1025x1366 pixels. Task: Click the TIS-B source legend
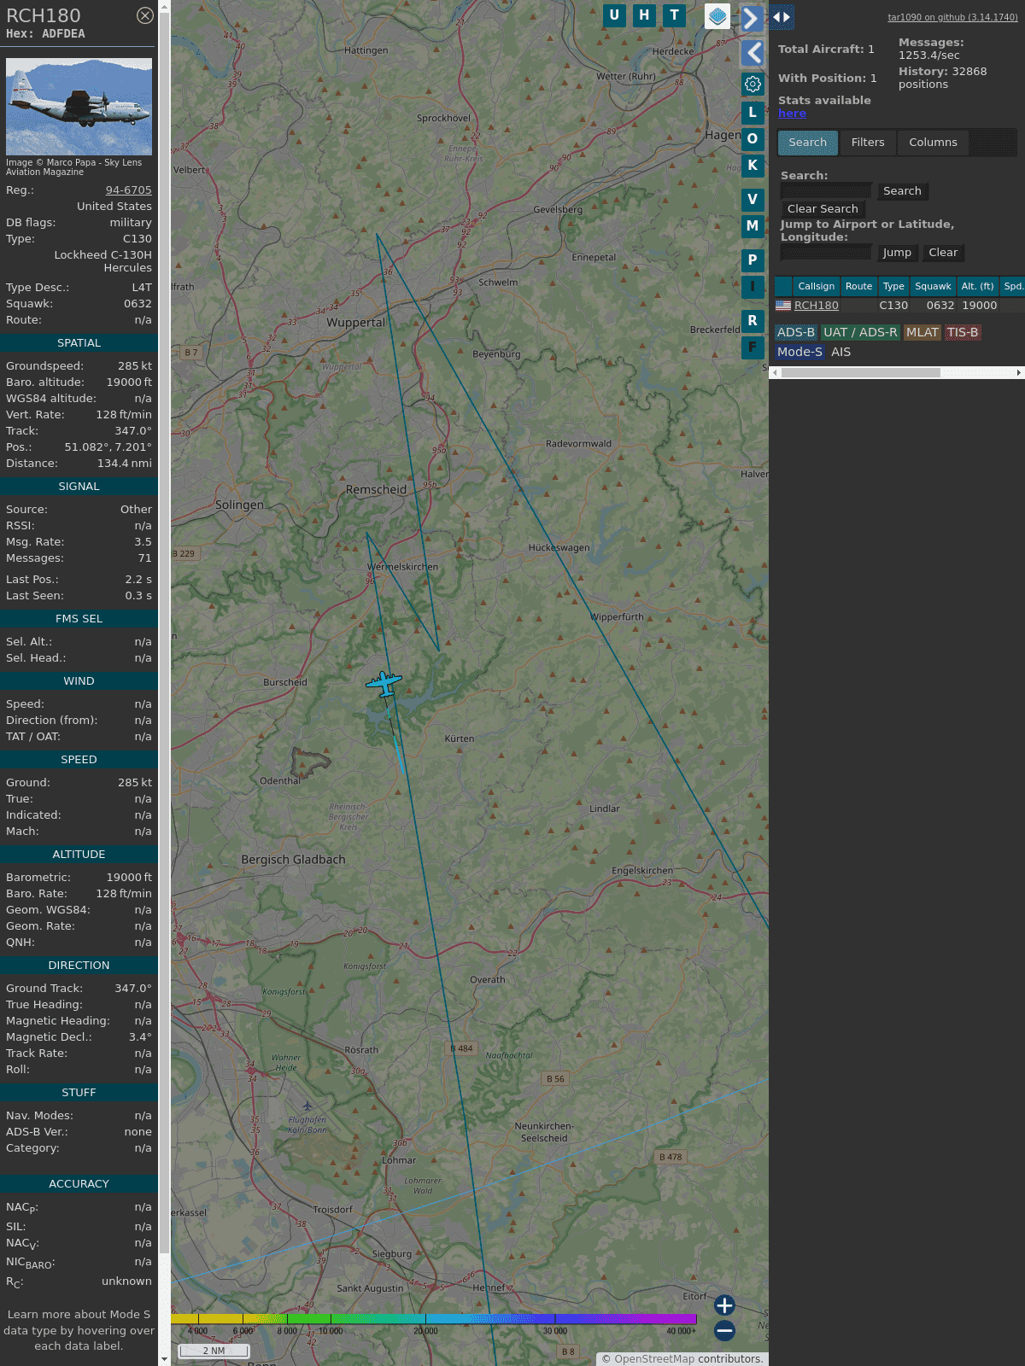[963, 333]
